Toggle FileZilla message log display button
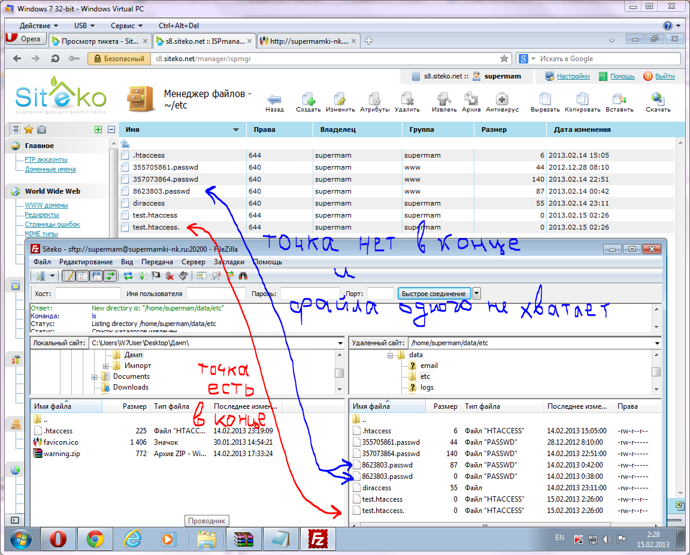 pos(69,276)
